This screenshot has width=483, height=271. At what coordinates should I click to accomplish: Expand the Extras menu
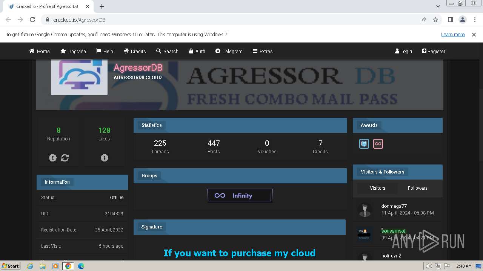(263, 51)
